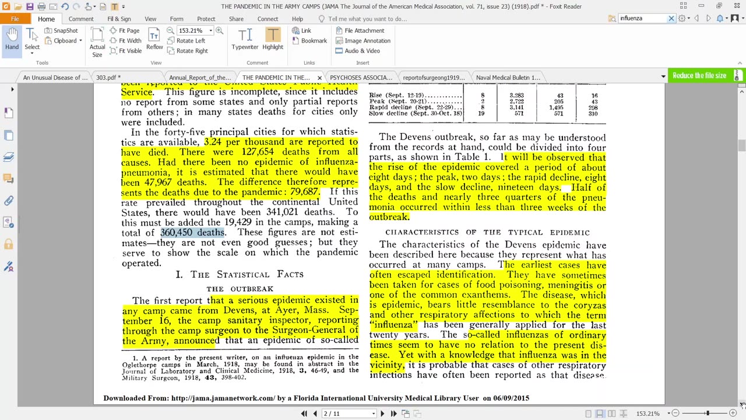The height and width of the screenshot is (420, 746).
Task: Open the search settings gear dropdown
Action: (x=684, y=19)
